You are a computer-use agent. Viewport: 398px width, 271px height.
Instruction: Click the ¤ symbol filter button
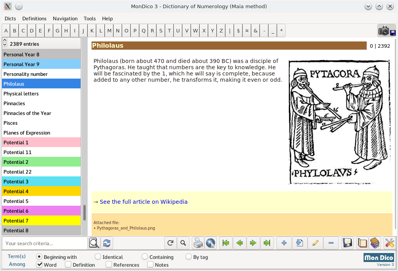click(x=247, y=31)
